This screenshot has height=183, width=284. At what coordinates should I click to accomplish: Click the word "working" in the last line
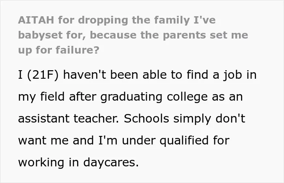pyautogui.click(x=41, y=163)
